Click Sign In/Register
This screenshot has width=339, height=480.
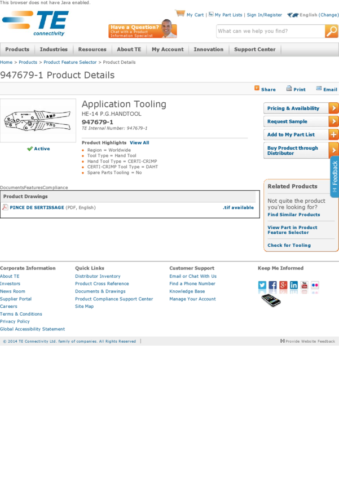pos(265,15)
